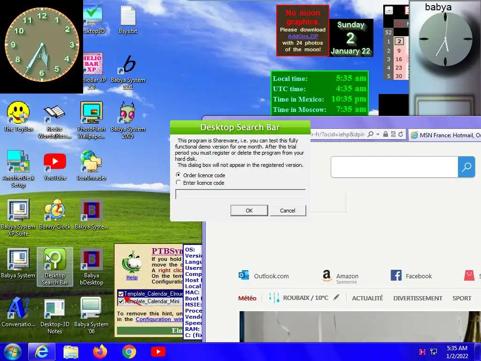This screenshot has height=361, width=481.
Task: Open Babya System '06 icon
Action: coord(91,315)
